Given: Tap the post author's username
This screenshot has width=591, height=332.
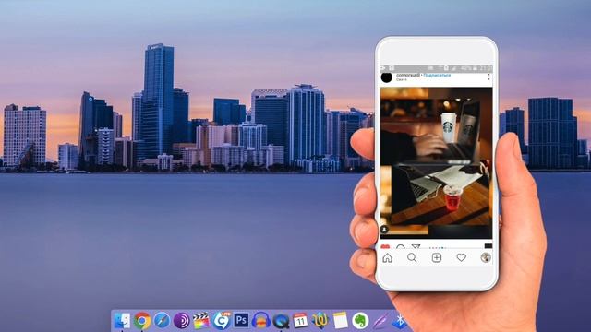Looking at the screenshot, I should pyautogui.click(x=408, y=76).
